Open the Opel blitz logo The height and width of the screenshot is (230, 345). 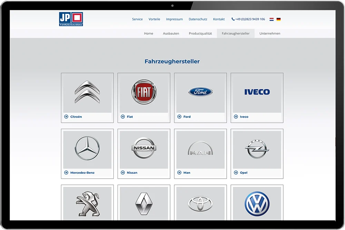[x=257, y=148]
